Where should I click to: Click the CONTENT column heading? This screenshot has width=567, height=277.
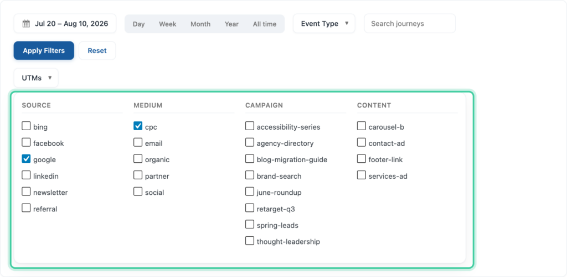coord(374,105)
